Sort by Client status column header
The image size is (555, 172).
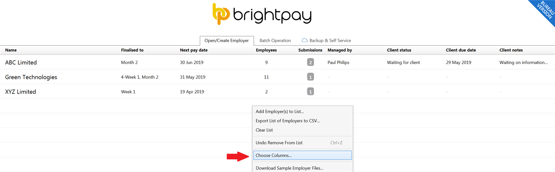click(399, 50)
